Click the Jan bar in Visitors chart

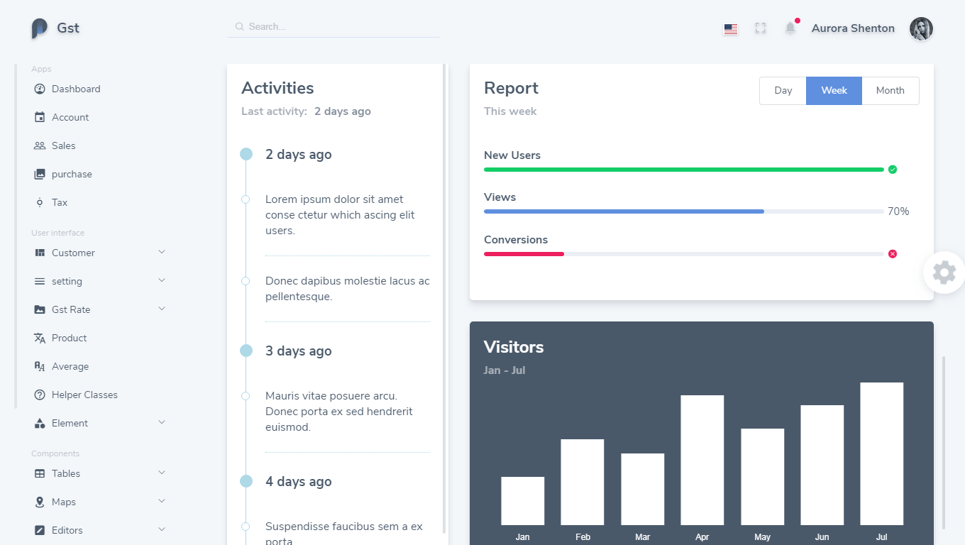coord(523,501)
